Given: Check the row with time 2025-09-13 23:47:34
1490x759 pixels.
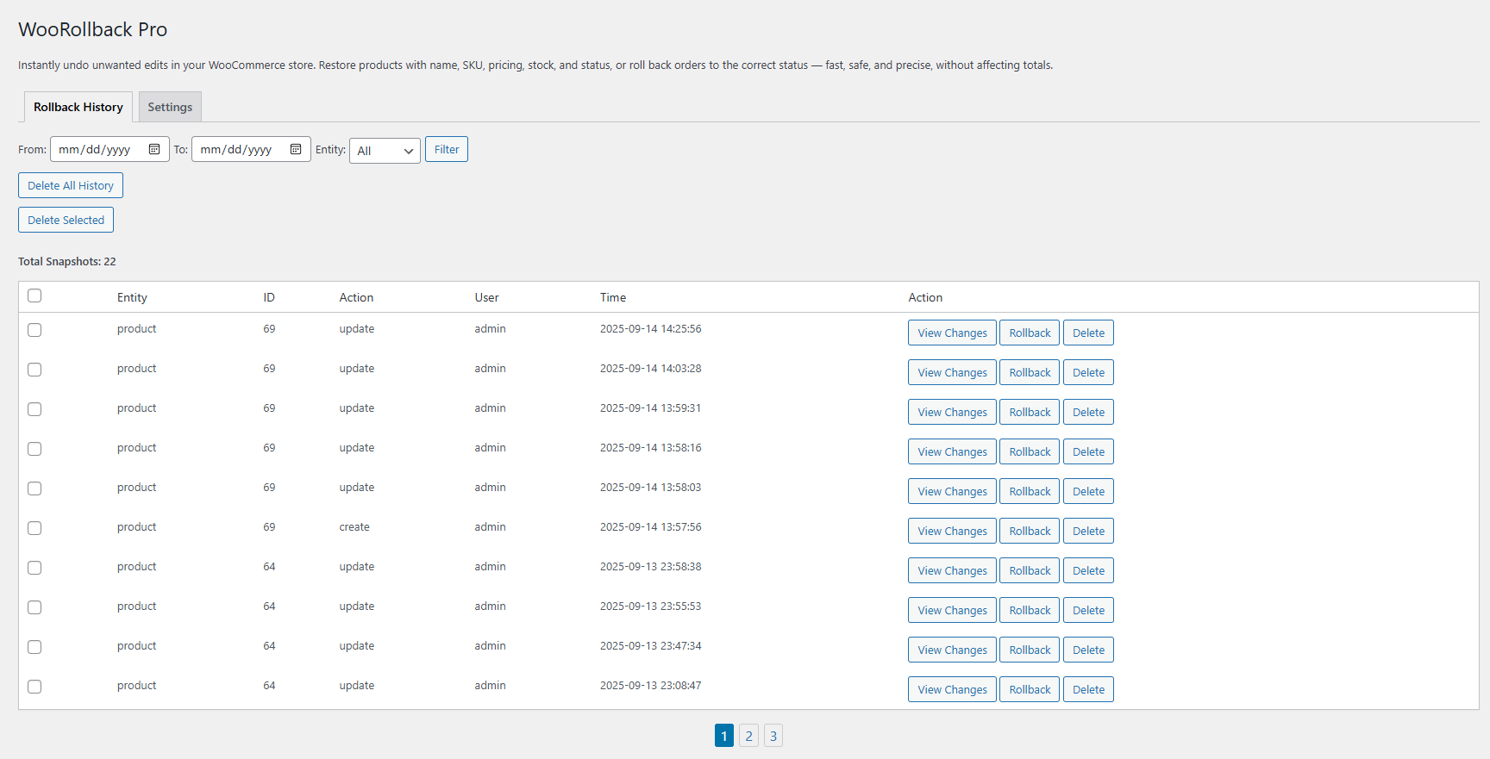Looking at the screenshot, I should coord(34,647).
